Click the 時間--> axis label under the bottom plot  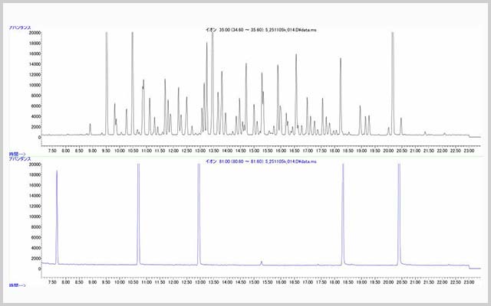[17, 285]
